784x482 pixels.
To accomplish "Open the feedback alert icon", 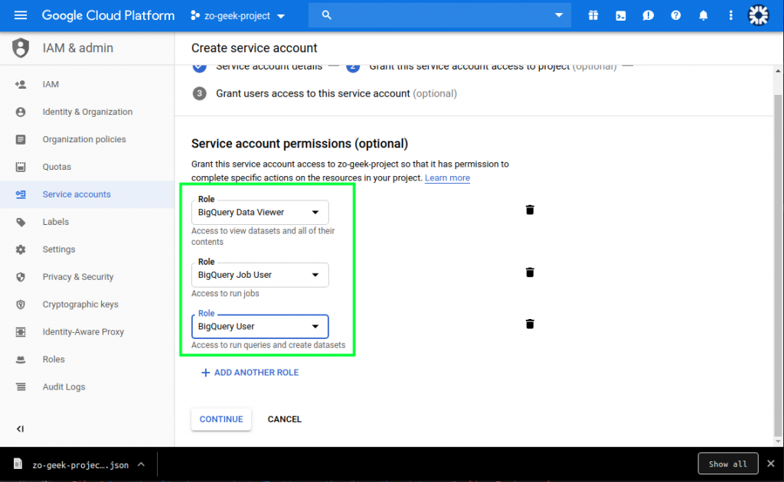I will 648,15.
